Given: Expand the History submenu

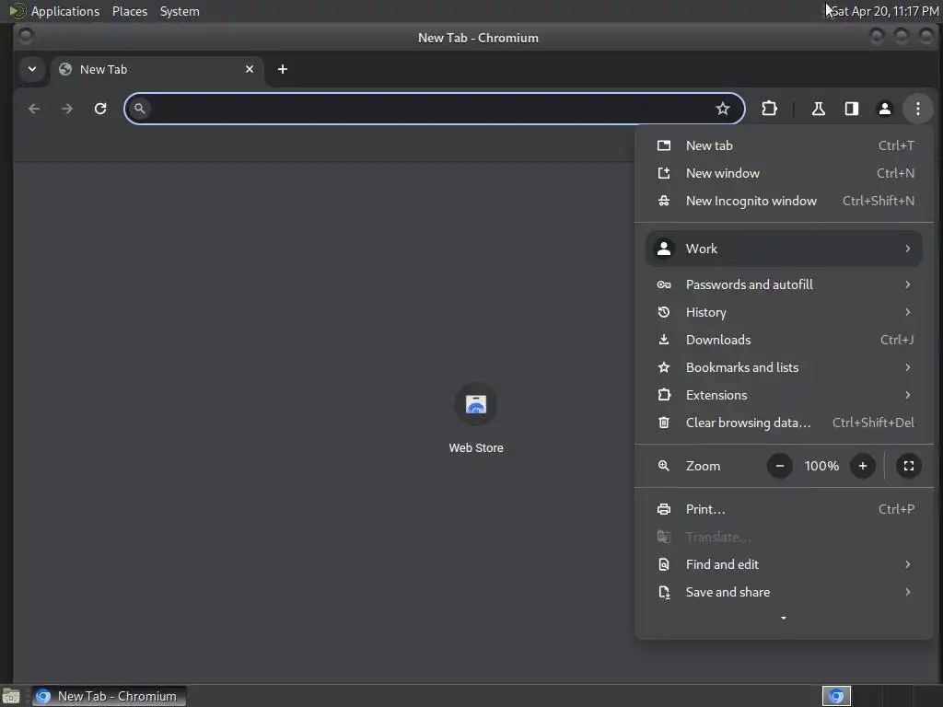Looking at the screenshot, I should 784,312.
